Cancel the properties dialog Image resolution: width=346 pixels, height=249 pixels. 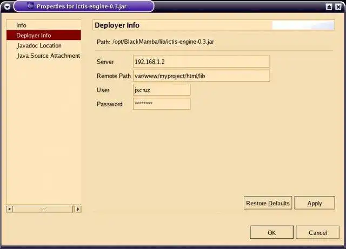tap(317, 232)
